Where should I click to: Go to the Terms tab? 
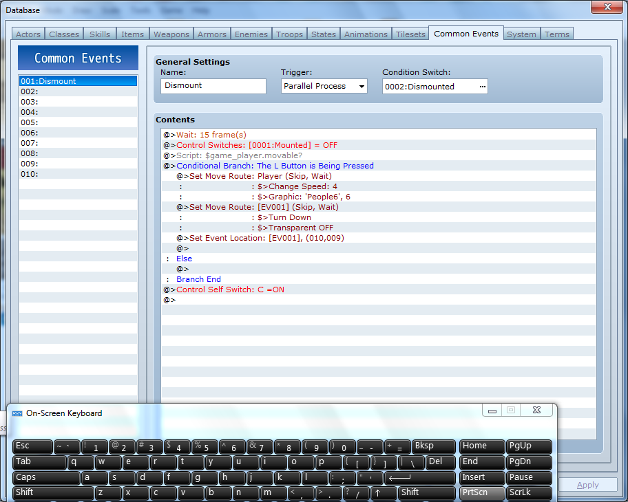click(x=556, y=34)
